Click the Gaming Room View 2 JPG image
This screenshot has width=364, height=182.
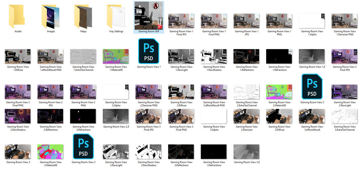pyautogui.click(x=51, y=92)
